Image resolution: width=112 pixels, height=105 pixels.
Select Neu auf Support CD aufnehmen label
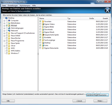23,33
